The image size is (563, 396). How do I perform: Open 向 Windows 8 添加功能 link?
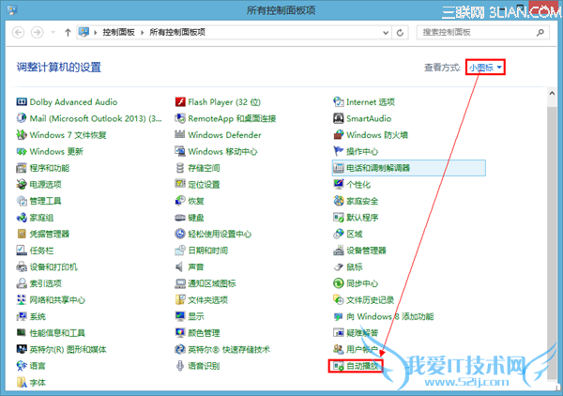pos(390,316)
